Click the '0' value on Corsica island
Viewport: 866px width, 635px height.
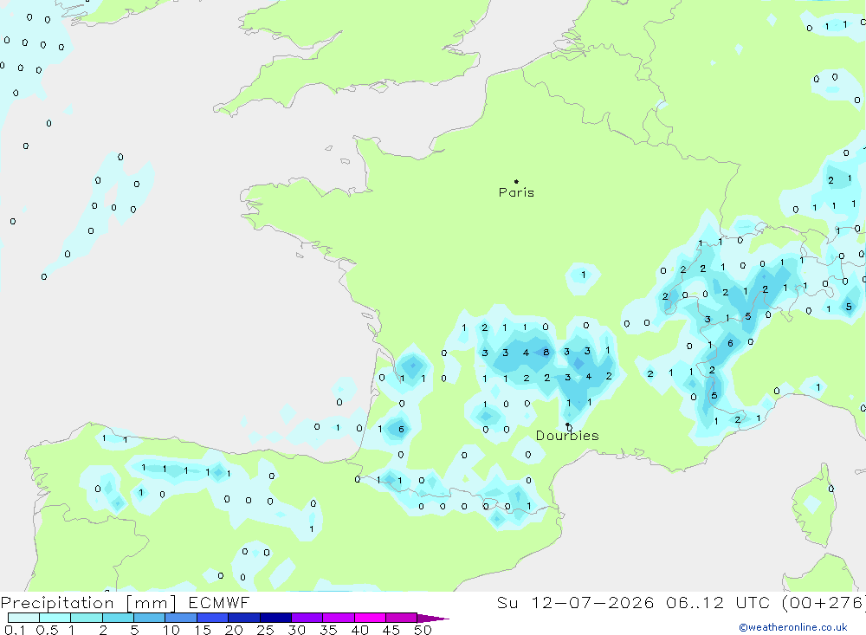[831, 489]
